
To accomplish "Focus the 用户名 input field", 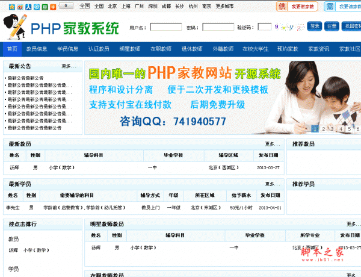I will [166, 27].
